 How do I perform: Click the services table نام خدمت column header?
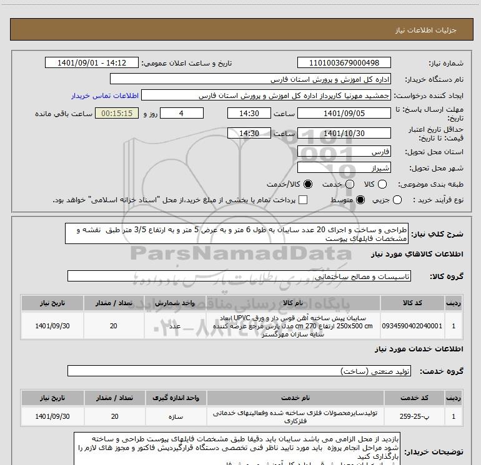(x=295, y=398)
